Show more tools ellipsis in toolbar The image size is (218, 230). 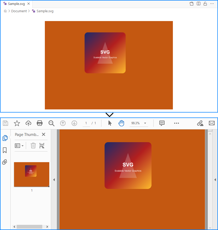177,123
